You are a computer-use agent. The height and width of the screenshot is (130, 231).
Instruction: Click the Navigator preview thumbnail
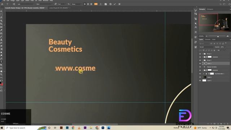(x=215, y=22)
